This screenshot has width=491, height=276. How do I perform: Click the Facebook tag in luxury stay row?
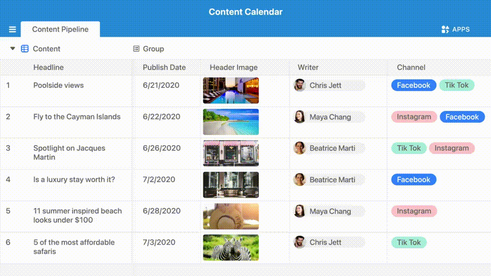click(x=414, y=179)
